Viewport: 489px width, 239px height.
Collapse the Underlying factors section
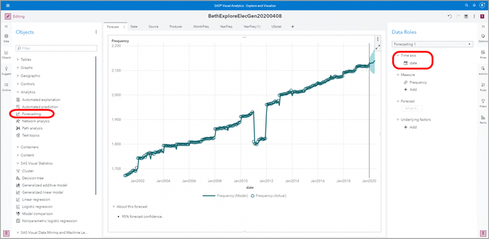[x=398, y=120]
